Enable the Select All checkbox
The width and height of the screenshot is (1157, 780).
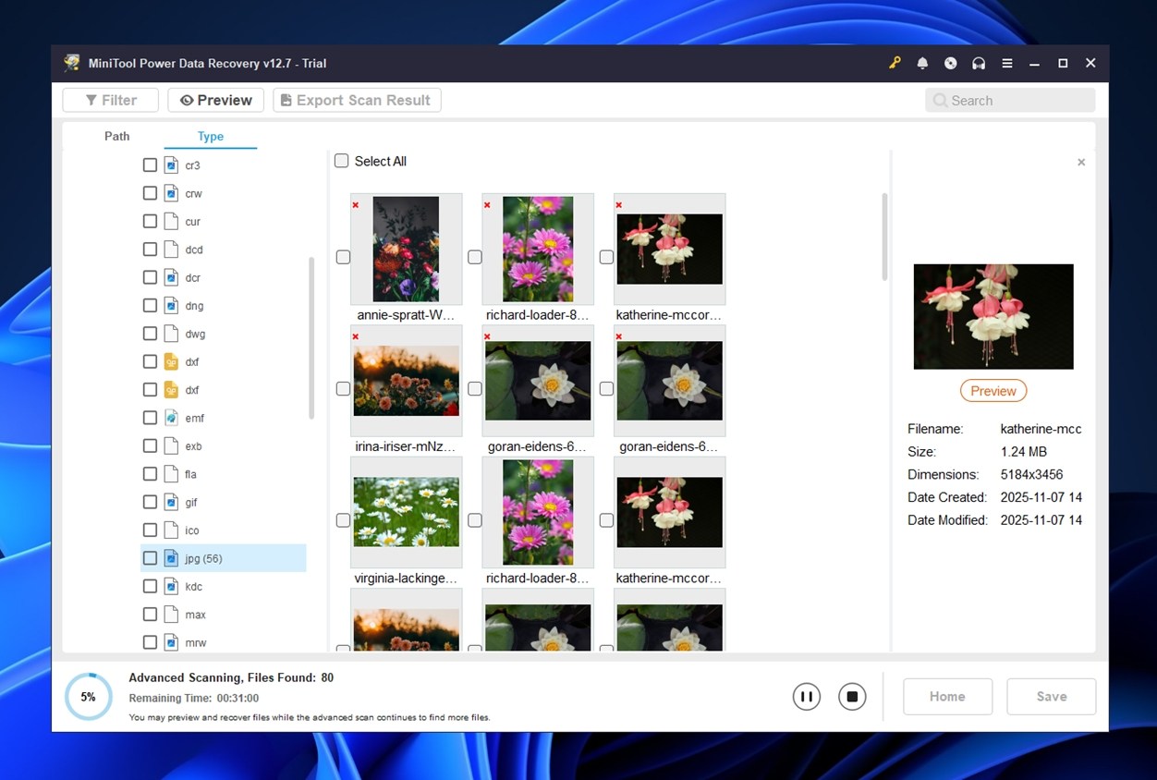[x=341, y=160]
